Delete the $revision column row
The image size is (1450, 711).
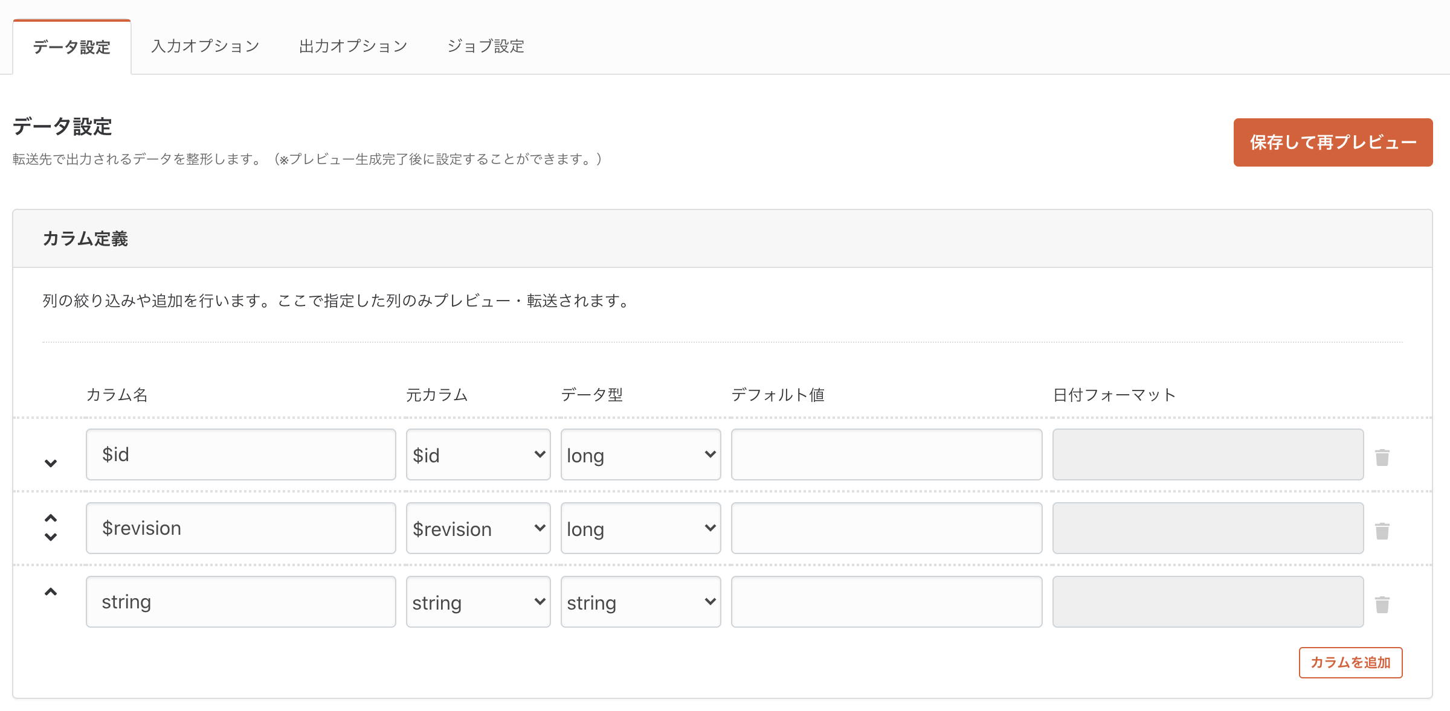click(x=1382, y=531)
